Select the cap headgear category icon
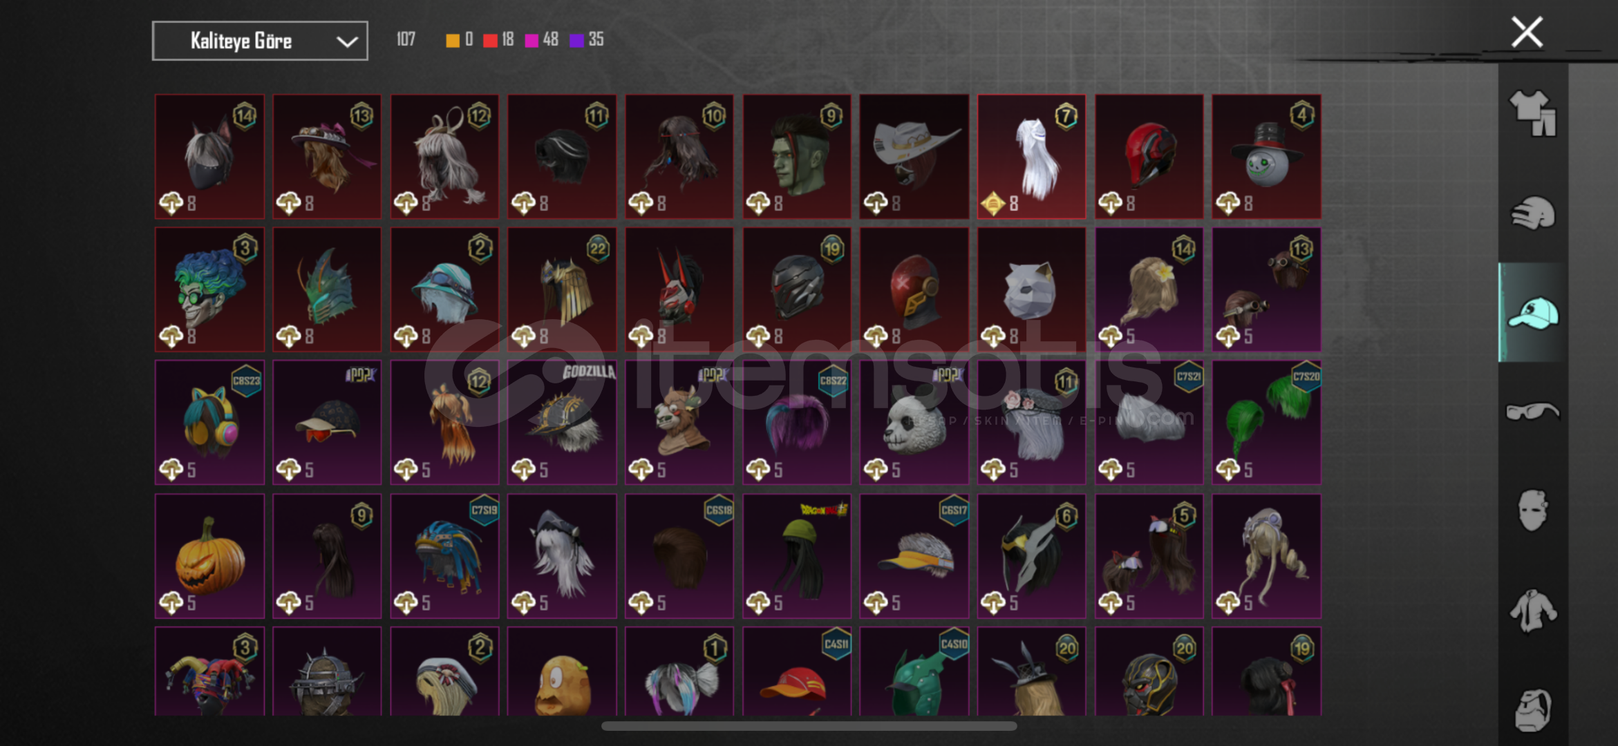The width and height of the screenshot is (1618, 746). (x=1533, y=312)
